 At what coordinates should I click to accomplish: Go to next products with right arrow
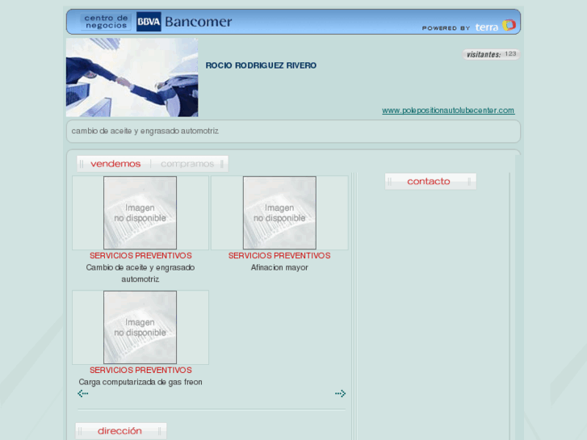pos(340,393)
